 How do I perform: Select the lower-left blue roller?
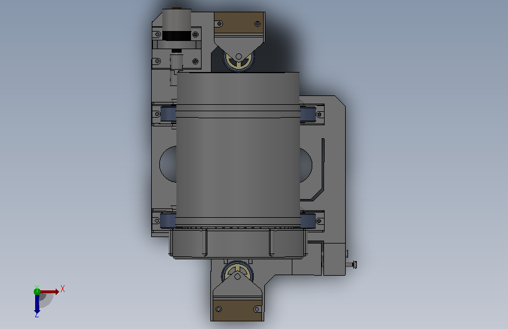pos(168,221)
